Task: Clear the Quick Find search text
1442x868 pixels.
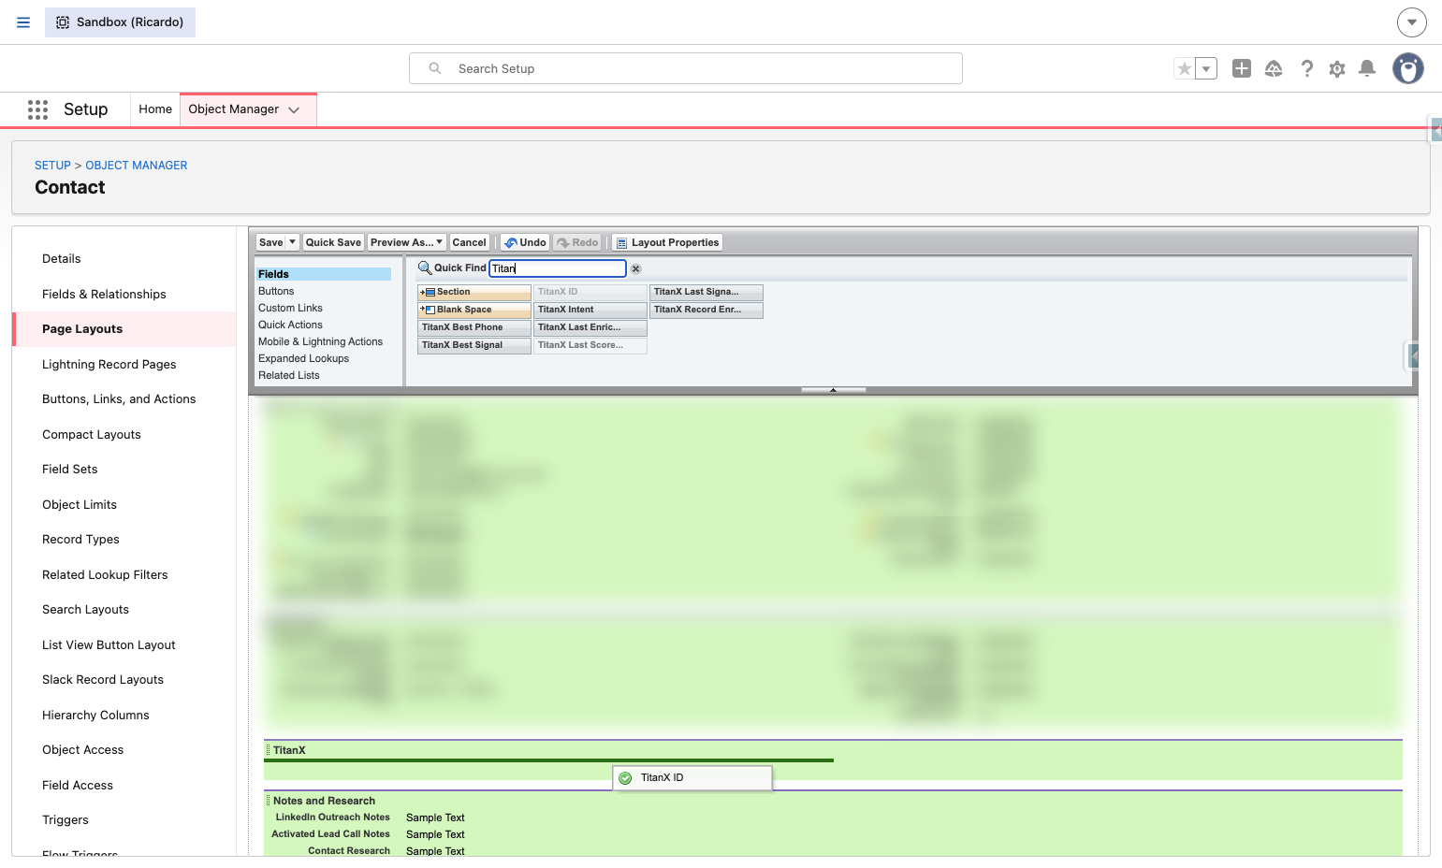Action: [x=636, y=268]
